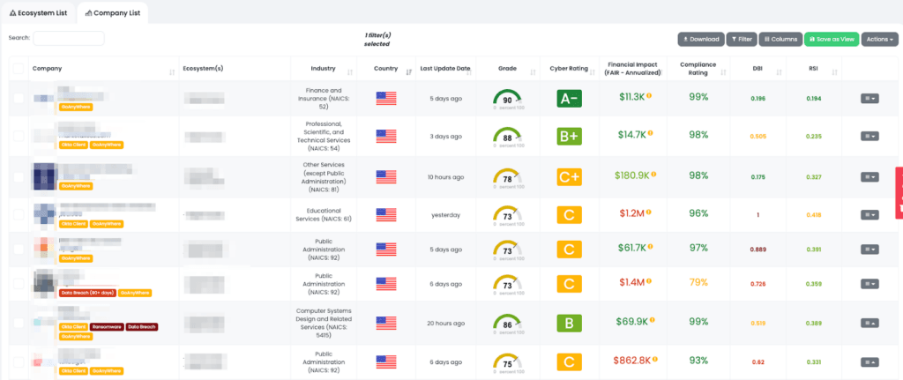Open row menu for the $11.3K company
Screen dimensions: 903x380
click(x=869, y=99)
